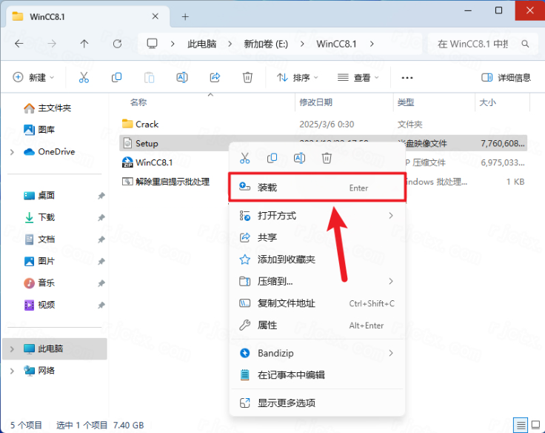The height and width of the screenshot is (433, 545).
Task: Click the Rename icon in the context menu
Action: click(299, 159)
